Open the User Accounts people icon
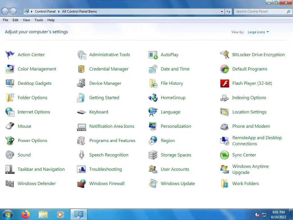293x220 pixels. (153, 169)
